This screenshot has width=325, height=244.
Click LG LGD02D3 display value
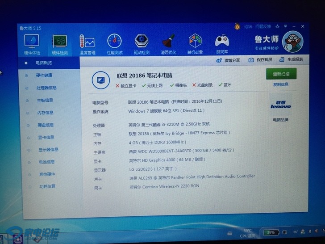153,169
